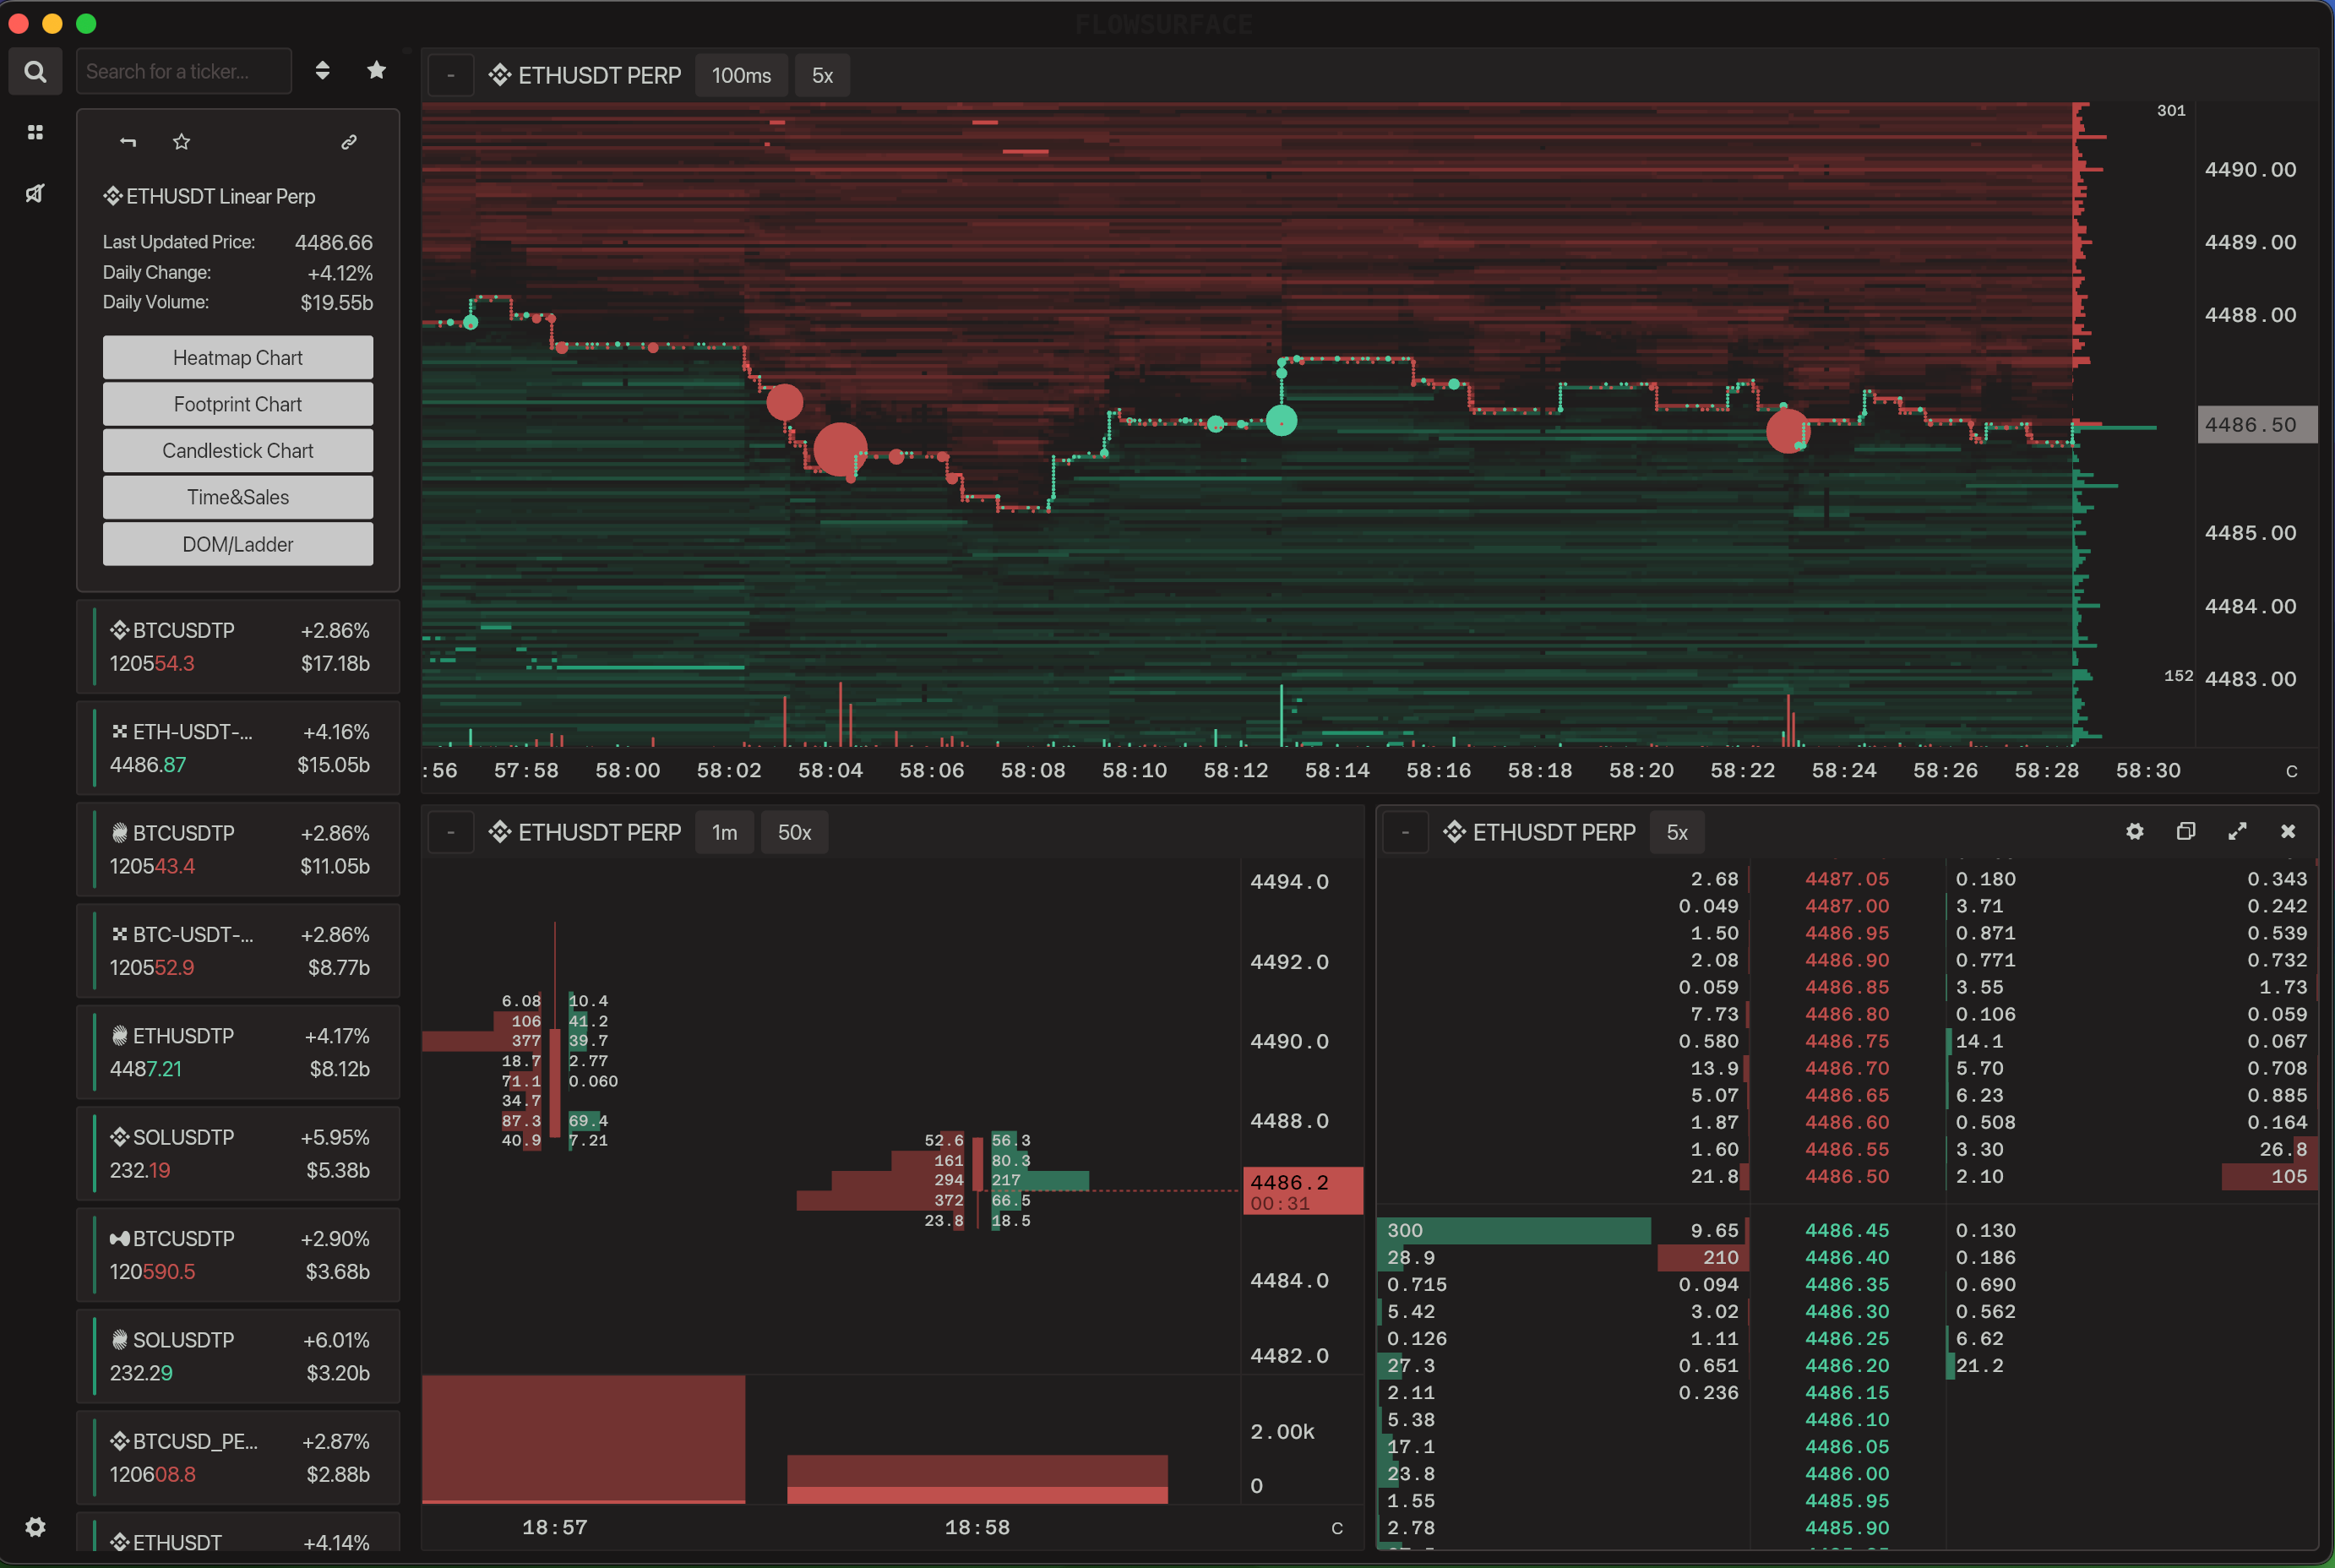Click ETHUSDT PERP title in heatmap pane
Viewport: 2335px width, 1568px height.
[x=599, y=75]
